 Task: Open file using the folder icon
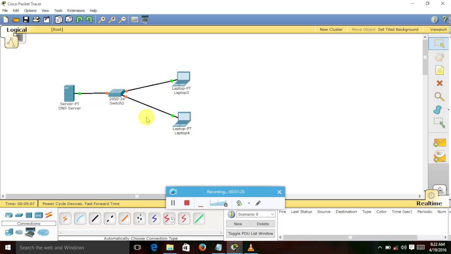[16, 20]
